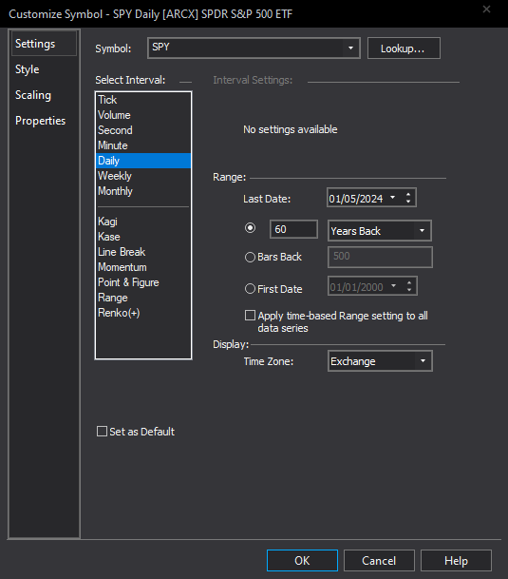Viewport: 508px width, 579px height.
Task: Open the Years Back unit dropdown
Action: point(380,231)
